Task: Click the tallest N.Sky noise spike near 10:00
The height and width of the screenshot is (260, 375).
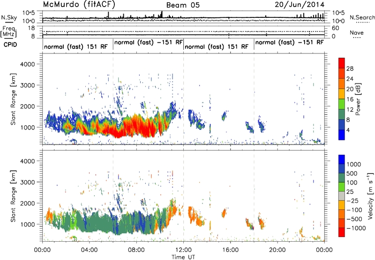Action: pyautogui.click(x=162, y=15)
